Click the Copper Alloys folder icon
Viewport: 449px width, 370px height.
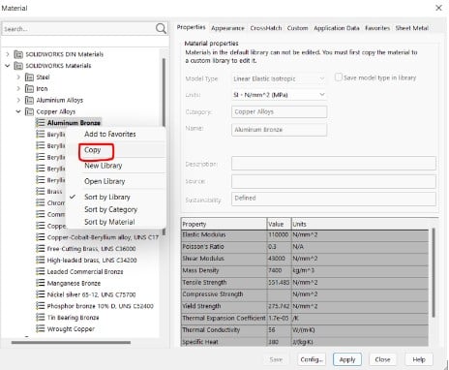(x=29, y=111)
